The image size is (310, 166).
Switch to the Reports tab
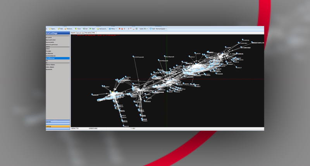73,33
